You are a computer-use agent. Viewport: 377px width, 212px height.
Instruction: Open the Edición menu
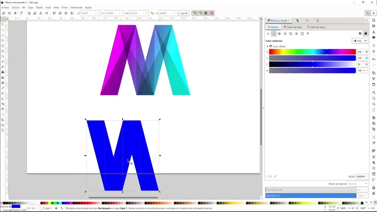pos(16,7)
